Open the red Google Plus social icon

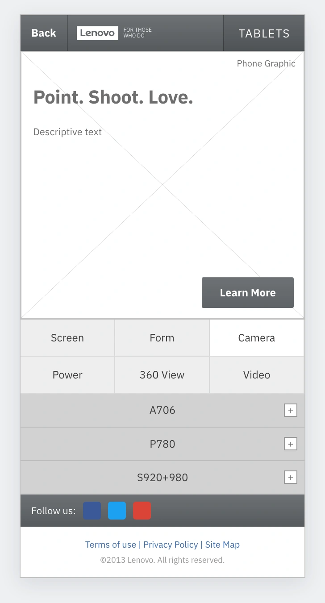pos(142,511)
